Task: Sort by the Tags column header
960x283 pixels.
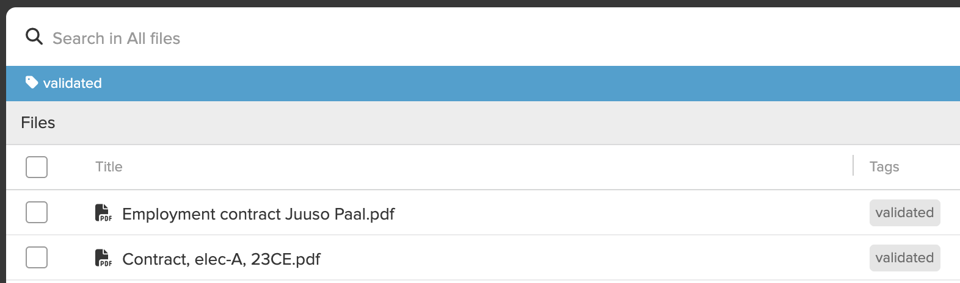Action: (884, 167)
